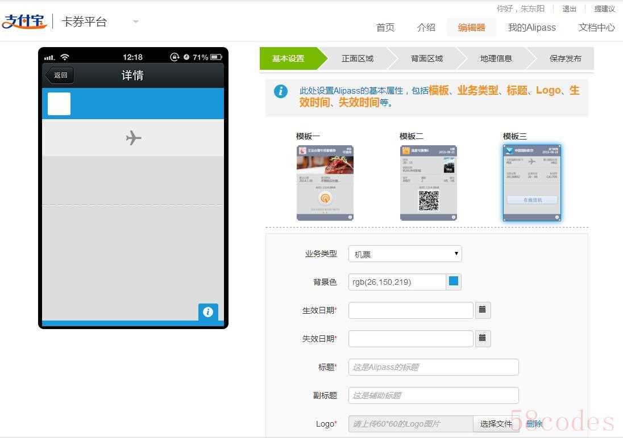Click the 生效日期 date input
623x438 pixels.
coord(411,310)
